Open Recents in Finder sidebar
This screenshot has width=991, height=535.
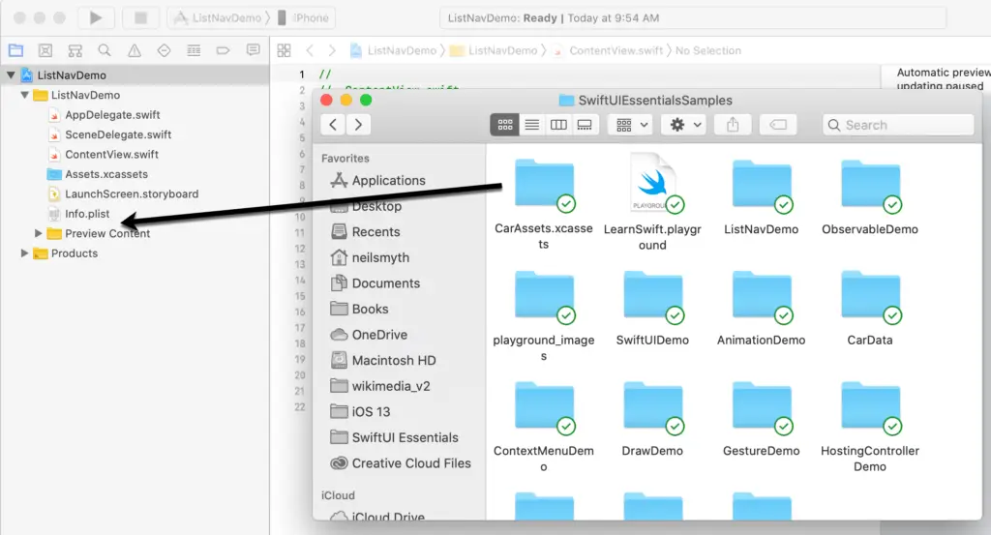pos(365,232)
